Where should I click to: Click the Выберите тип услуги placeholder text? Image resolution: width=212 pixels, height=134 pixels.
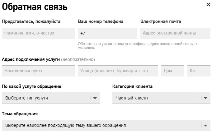coord(26,98)
